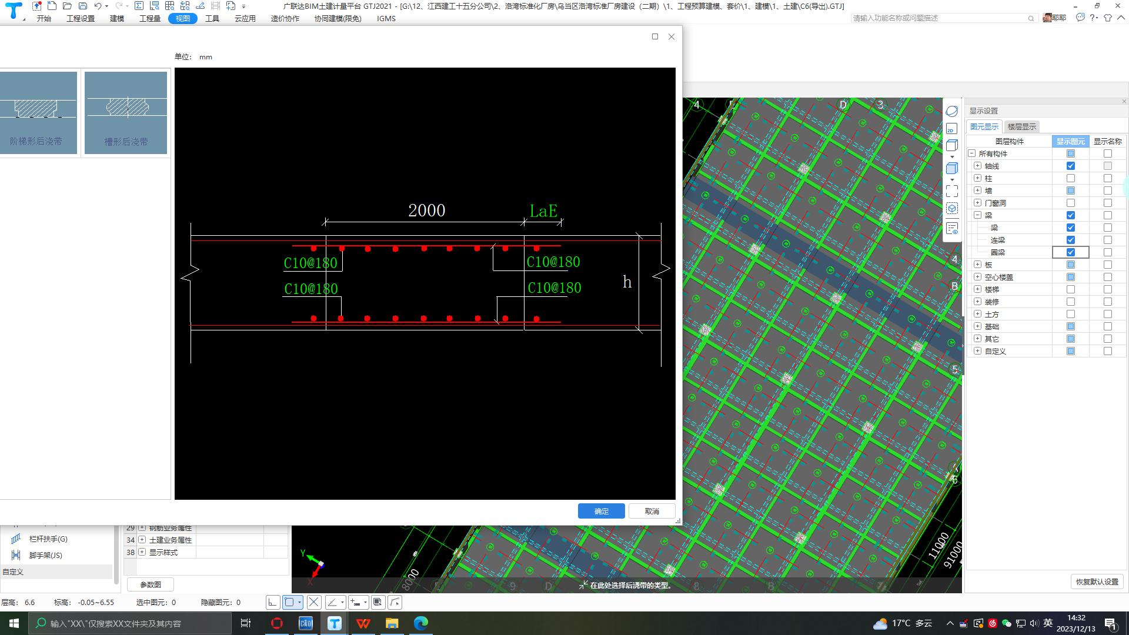Click the Windows taskbar search box

130,623
